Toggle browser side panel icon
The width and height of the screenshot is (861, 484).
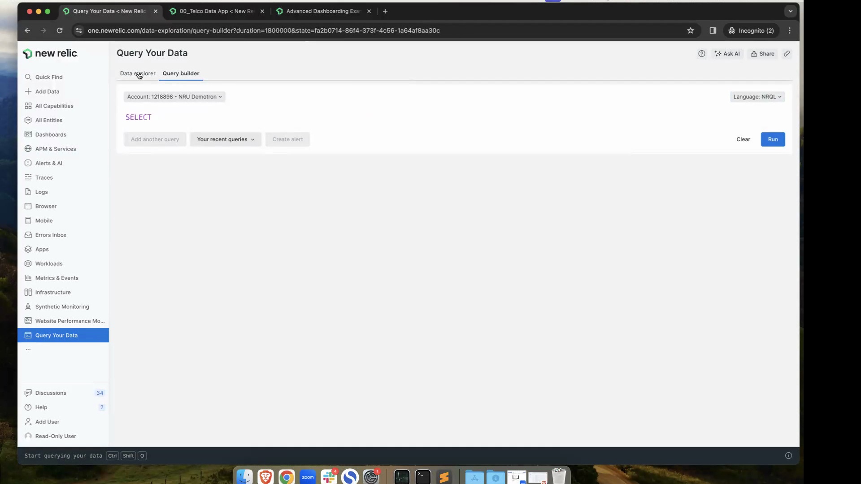[713, 30]
